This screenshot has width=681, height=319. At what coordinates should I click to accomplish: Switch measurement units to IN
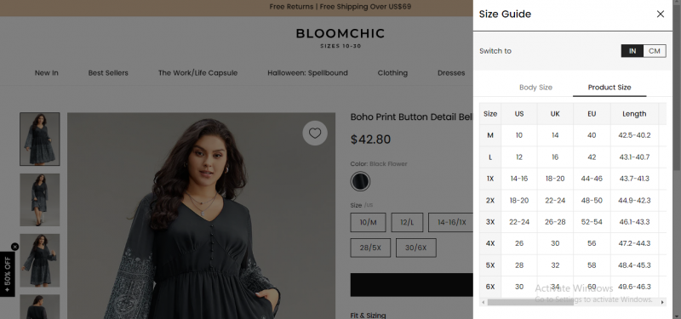pos(632,51)
